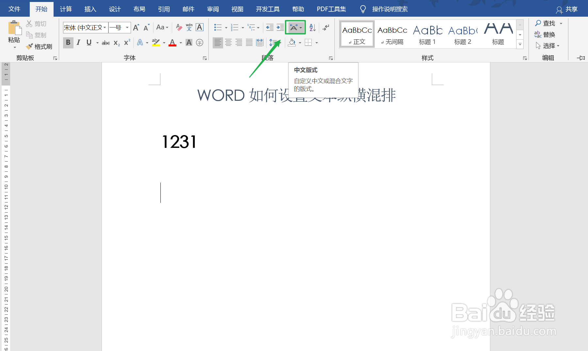Switch to the 设计 Design tab

[x=115, y=9]
